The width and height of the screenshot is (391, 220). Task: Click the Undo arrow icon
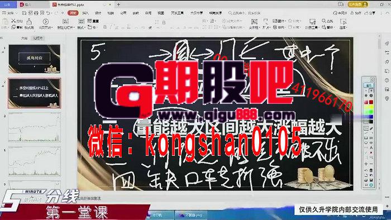(48, 13)
